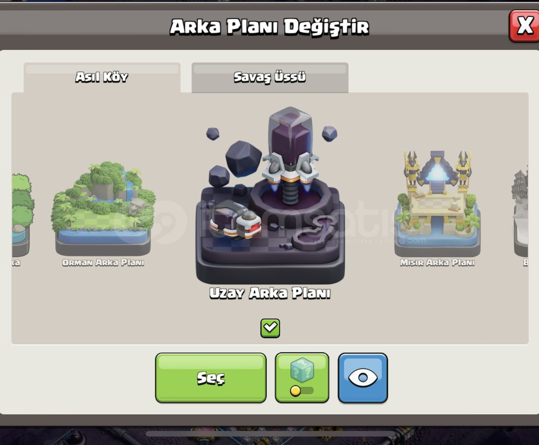The height and width of the screenshot is (445, 539).
Task: Click the Mısır Arka Planı label
Action: (437, 262)
